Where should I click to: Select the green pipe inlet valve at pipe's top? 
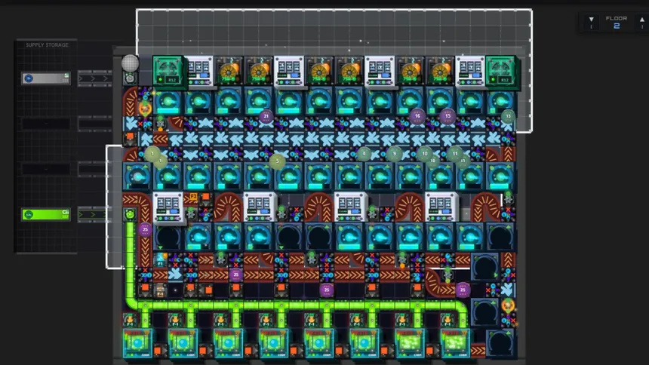pyautogui.click(x=130, y=214)
